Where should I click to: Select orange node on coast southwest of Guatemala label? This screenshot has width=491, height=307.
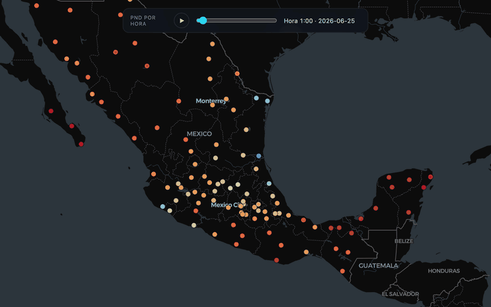(x=342, y=271)
